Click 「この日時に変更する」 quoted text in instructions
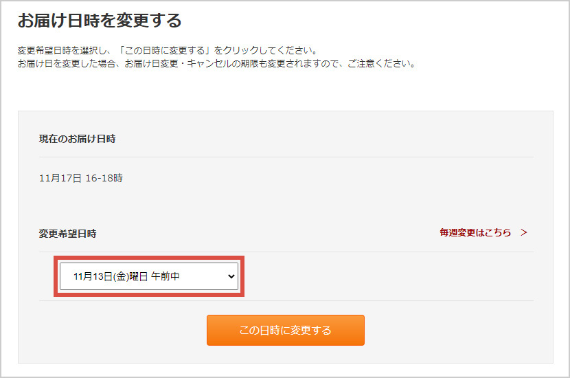Image resolution: width=570 pixels, height=378 pixels. coord(164,50)
